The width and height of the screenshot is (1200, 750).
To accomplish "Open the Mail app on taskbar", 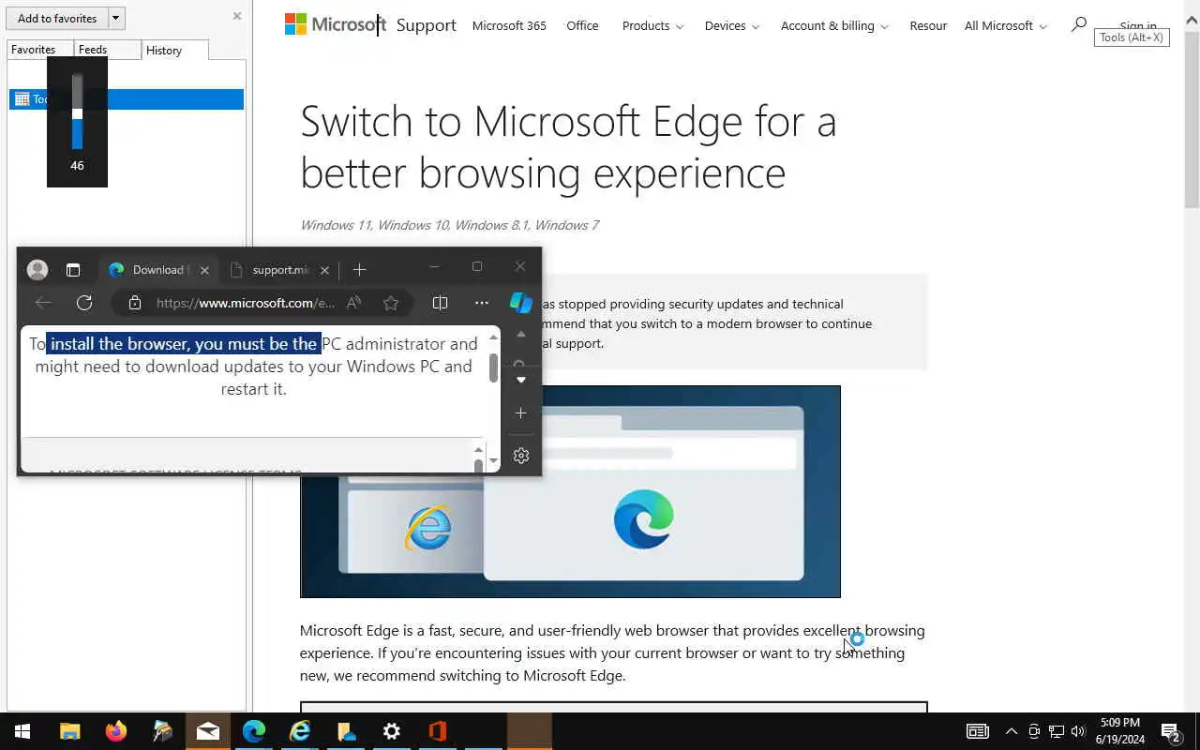I will tap(208, 731).
